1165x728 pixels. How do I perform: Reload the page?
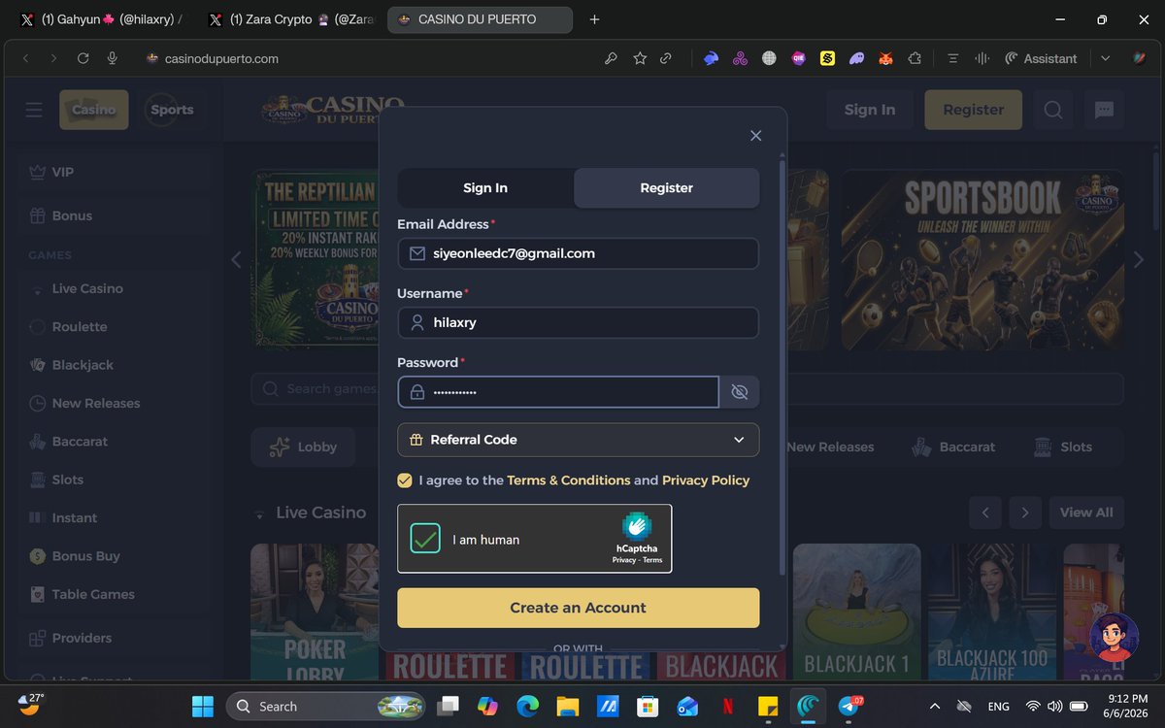tap(83, 58)
